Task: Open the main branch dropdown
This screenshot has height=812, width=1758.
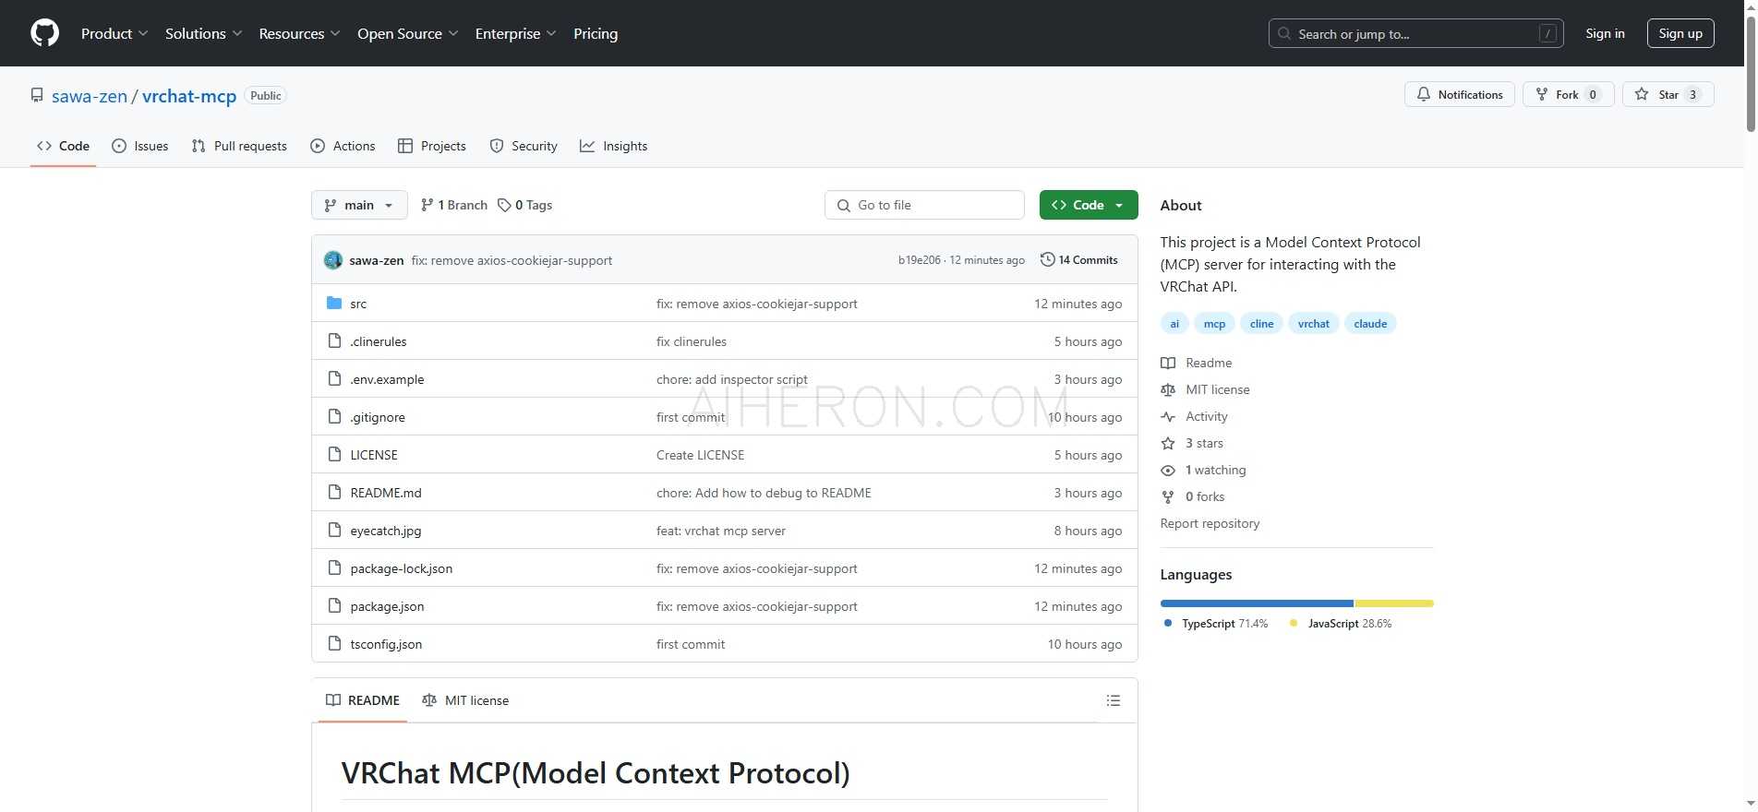Action: (x=358, y=205)
